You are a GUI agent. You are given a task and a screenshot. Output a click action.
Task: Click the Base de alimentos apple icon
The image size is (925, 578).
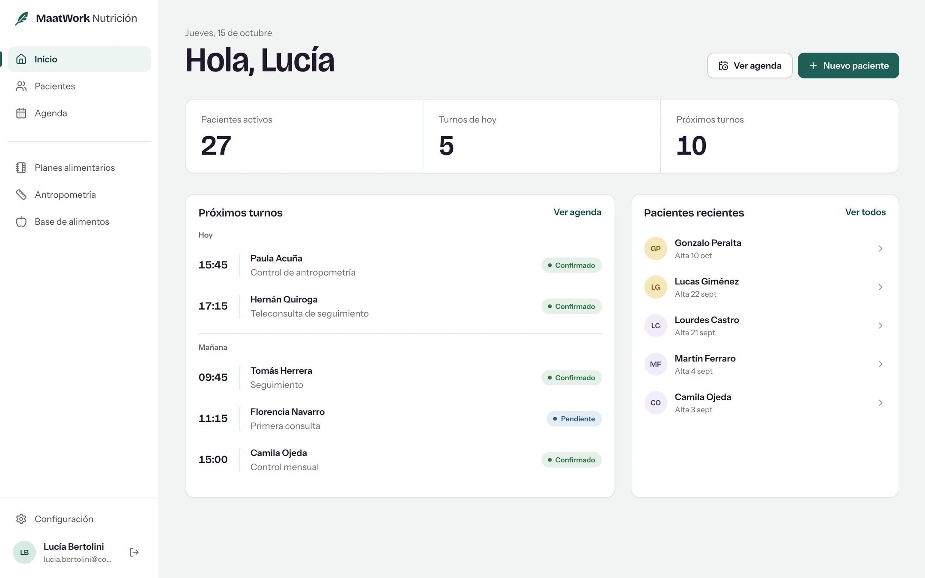(x=21, y=222)
